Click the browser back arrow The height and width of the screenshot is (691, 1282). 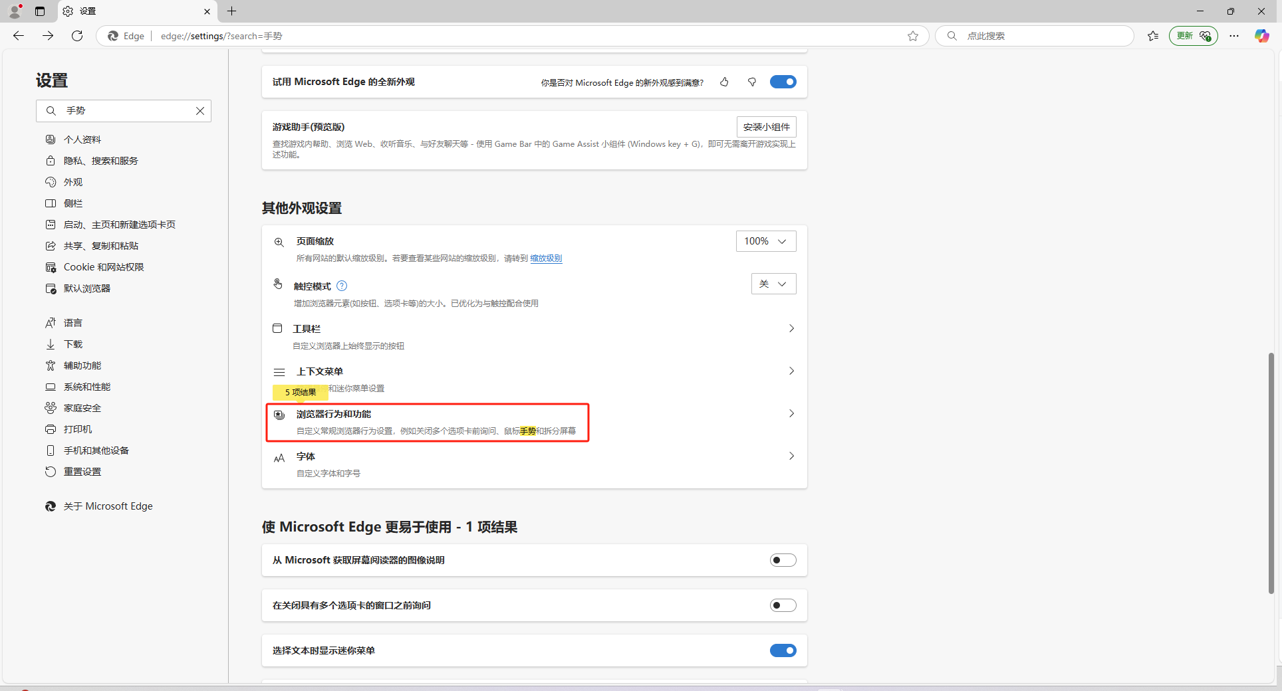point(19,36)
